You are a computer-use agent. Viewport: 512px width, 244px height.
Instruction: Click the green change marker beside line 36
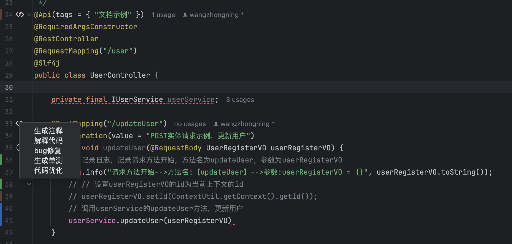tap(1, 160)
